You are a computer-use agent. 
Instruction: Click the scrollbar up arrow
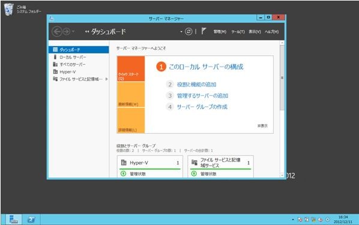(x=282, y=43)
